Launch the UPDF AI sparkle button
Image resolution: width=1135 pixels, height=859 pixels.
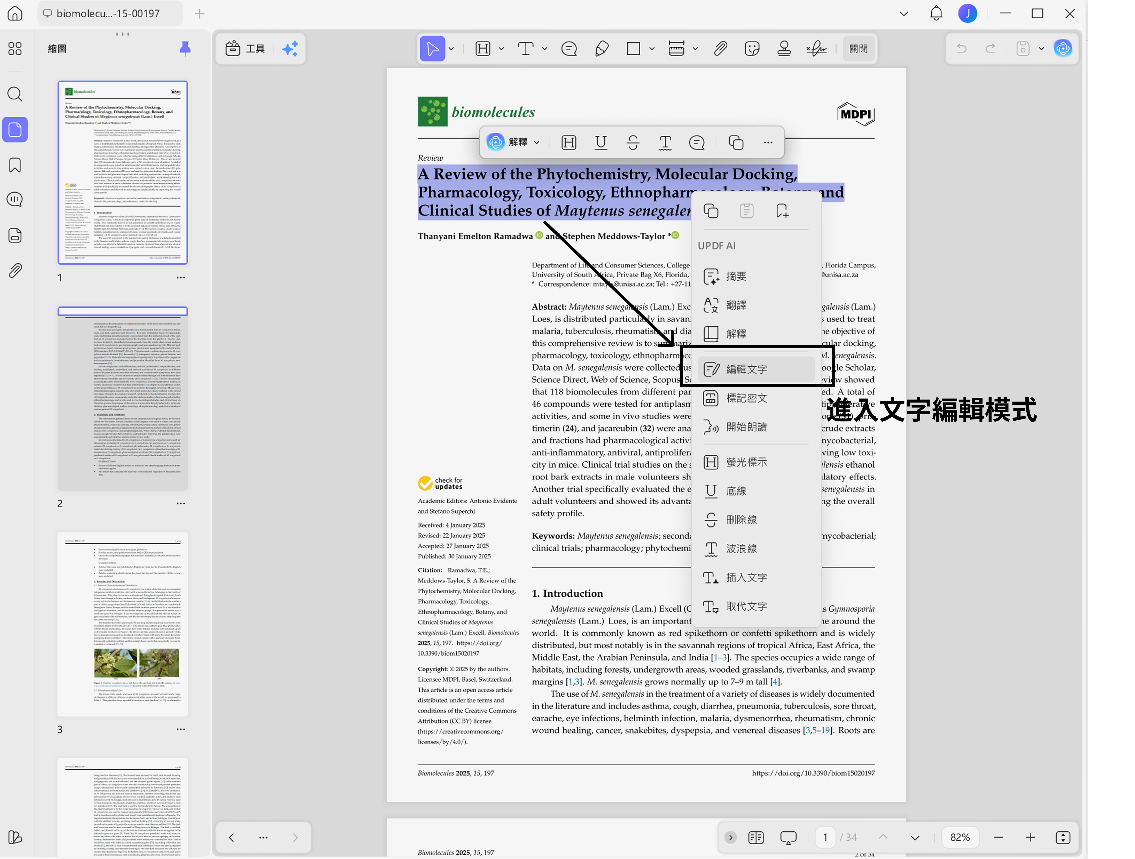[290, 49]
